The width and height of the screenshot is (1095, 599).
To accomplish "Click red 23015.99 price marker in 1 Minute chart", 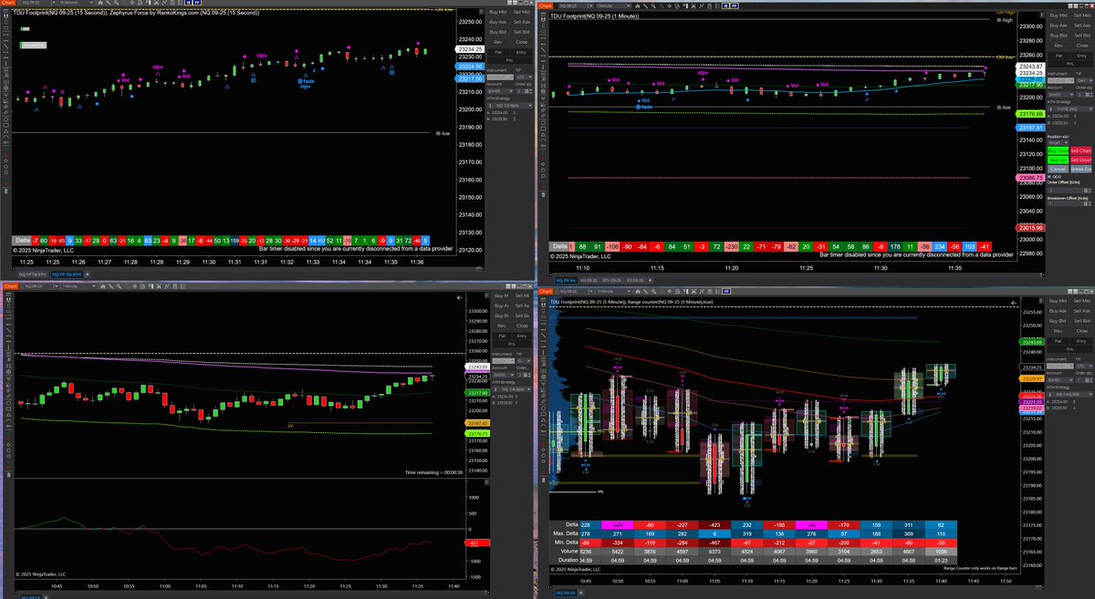I will (x=1030, y=227).
